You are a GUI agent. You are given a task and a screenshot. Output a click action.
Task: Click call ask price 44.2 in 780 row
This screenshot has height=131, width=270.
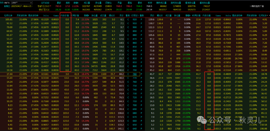coord(121,74)
